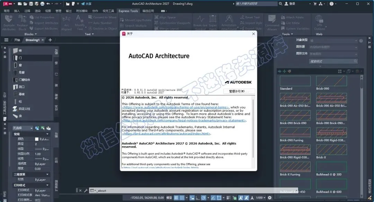The width and height of the screenshot is (374, 202).
Task: Toggle 2D object snap in status bar
Action: click(219, 198)
